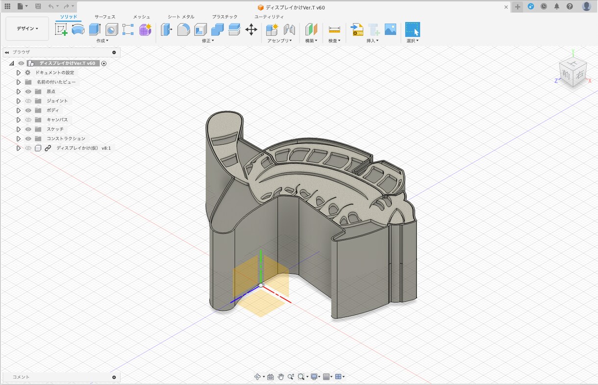This screenshot has width=598, height=385.
Task: Select the Fillet tool
Action: pos(183,29)
